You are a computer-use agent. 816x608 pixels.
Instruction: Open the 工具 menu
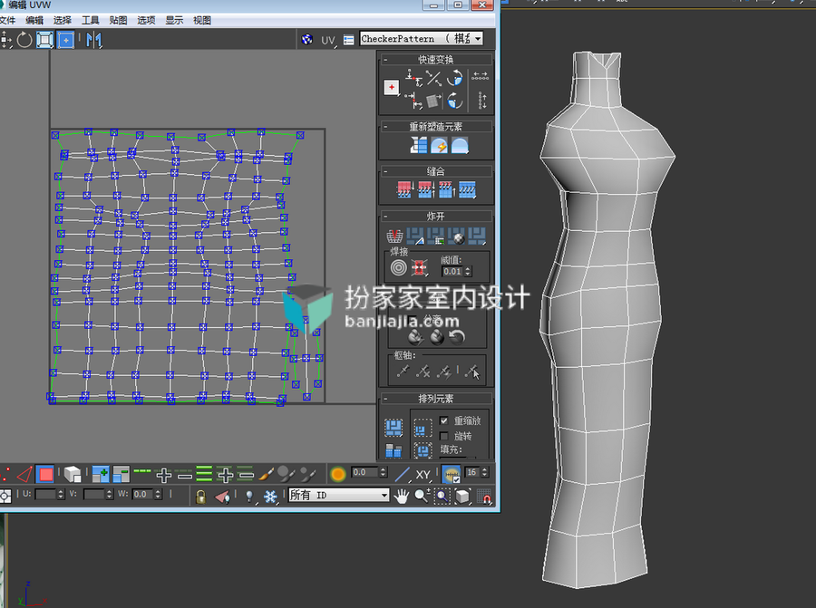click(x=90, y=20)
